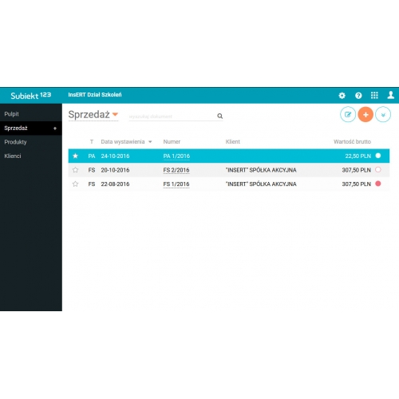The height and width of the screenshot is (399, 399).
Task: Click the search magnifier icon
Action: [x=219, y=116]
